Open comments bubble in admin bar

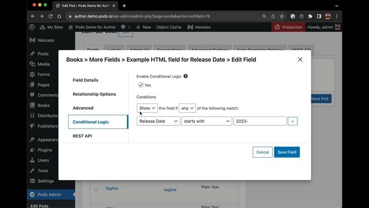pyautogui.click(x=126, y=27)
